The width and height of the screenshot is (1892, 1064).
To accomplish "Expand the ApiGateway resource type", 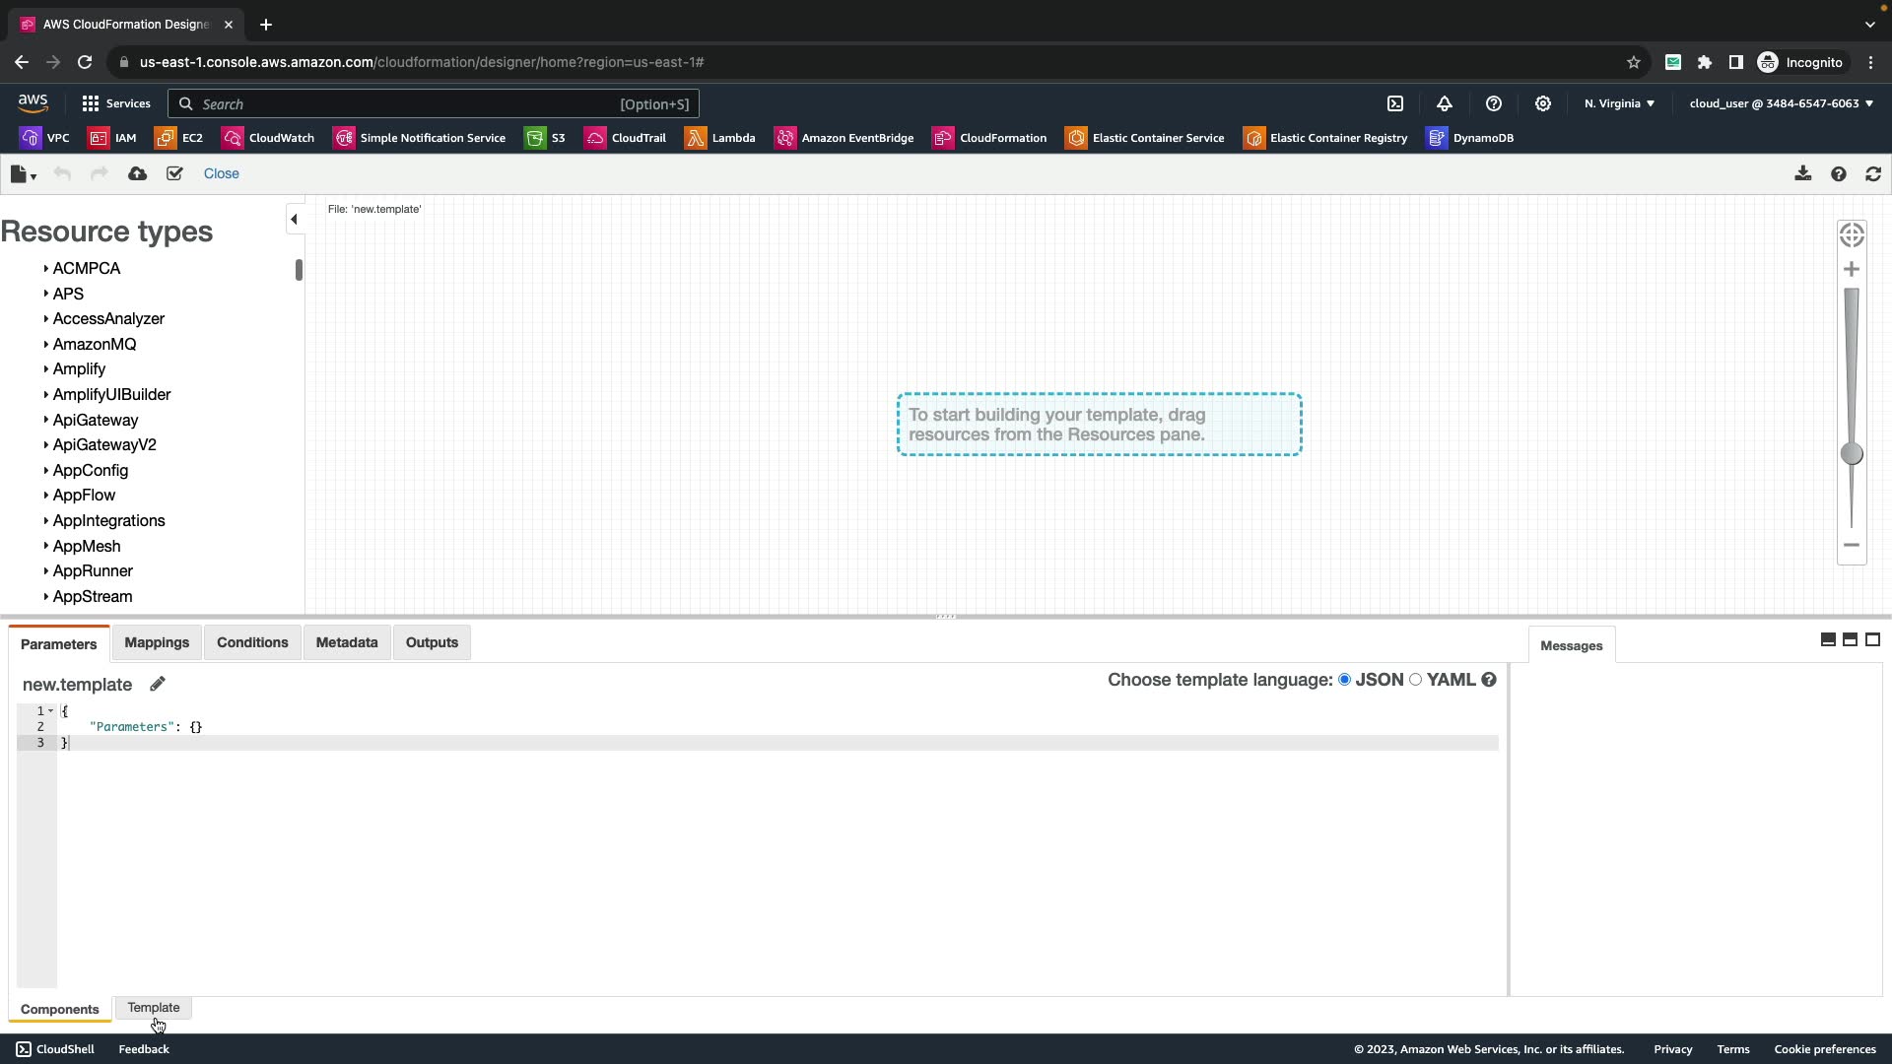I will pos(46,420).
